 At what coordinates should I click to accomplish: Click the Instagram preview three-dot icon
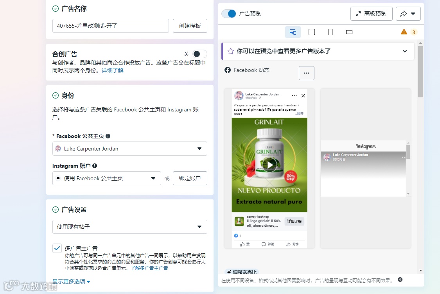point(404,157)
